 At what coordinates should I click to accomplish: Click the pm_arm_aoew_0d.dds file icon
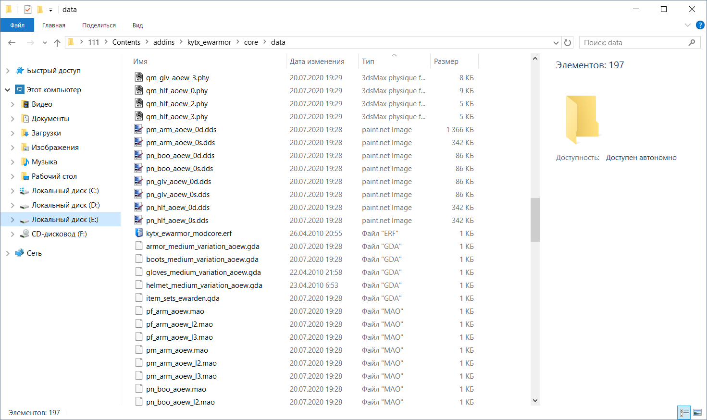138,129
